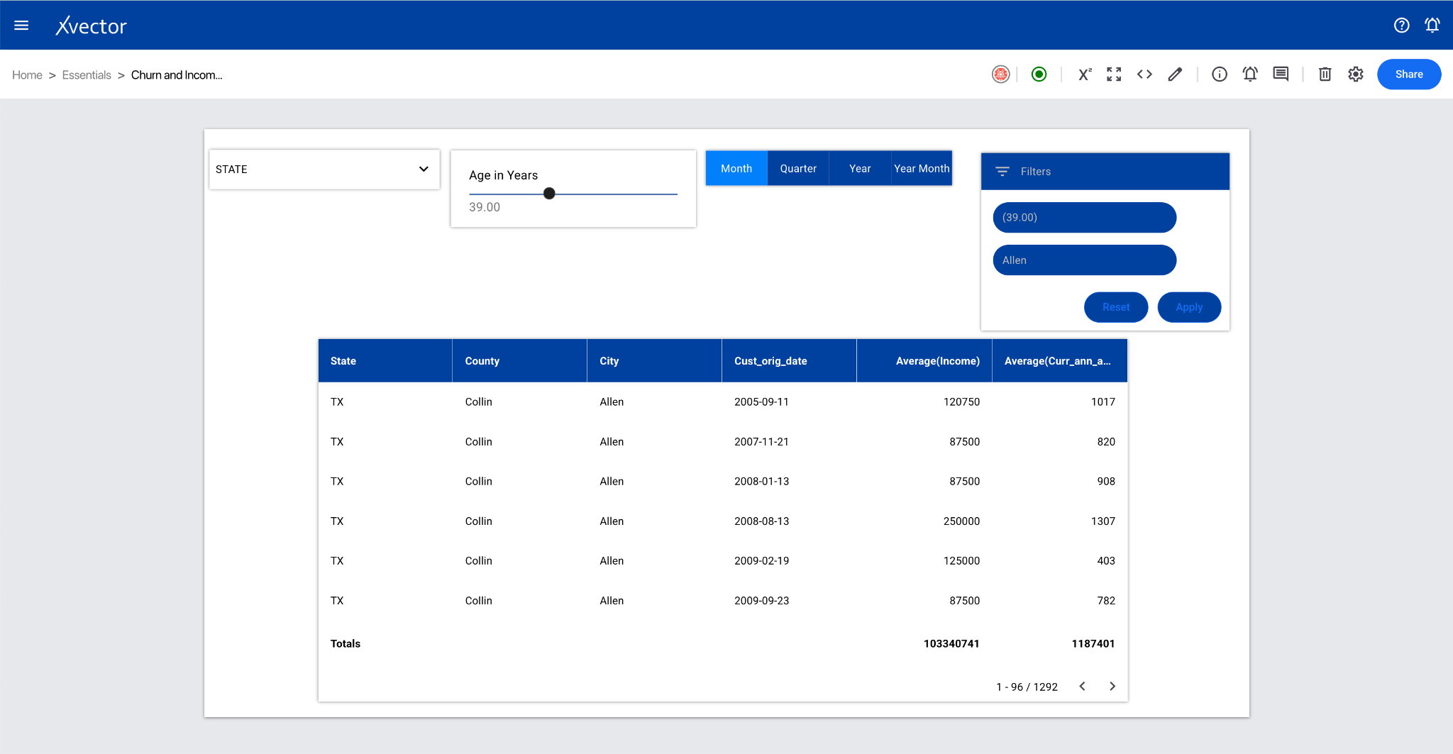
Task: Click the red circular status icon
Action: [x=1000, y=74]
